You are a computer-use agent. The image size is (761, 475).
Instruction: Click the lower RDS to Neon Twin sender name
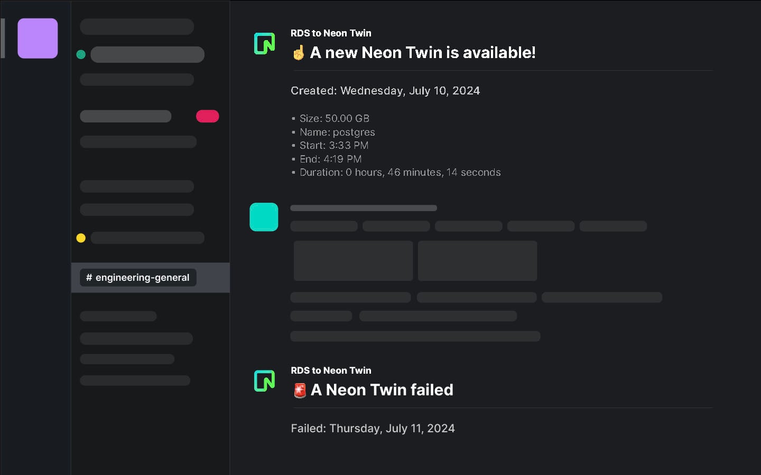click(x=331, y=370)
